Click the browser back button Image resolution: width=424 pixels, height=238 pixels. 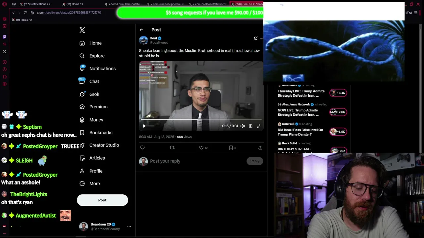click(13, 13)
